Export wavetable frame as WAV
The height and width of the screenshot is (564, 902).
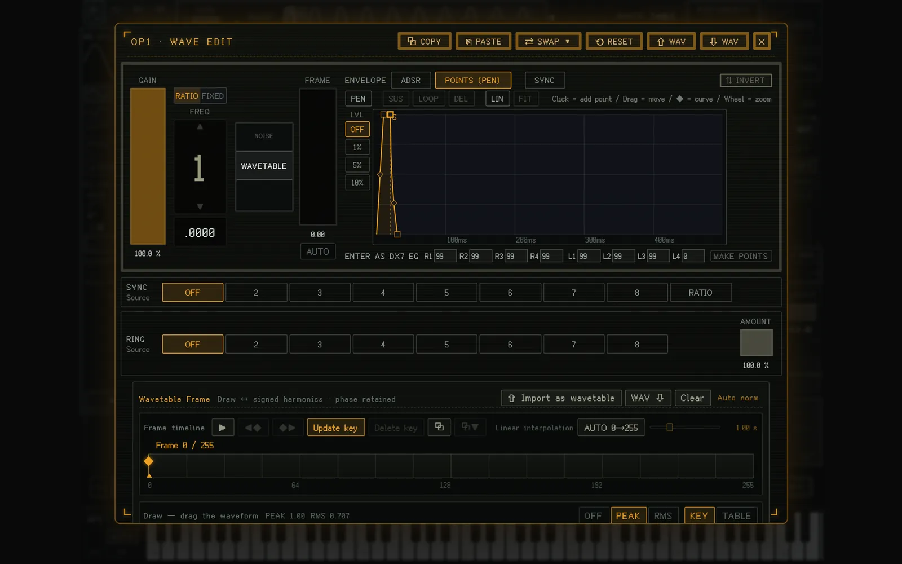[647, 398]
